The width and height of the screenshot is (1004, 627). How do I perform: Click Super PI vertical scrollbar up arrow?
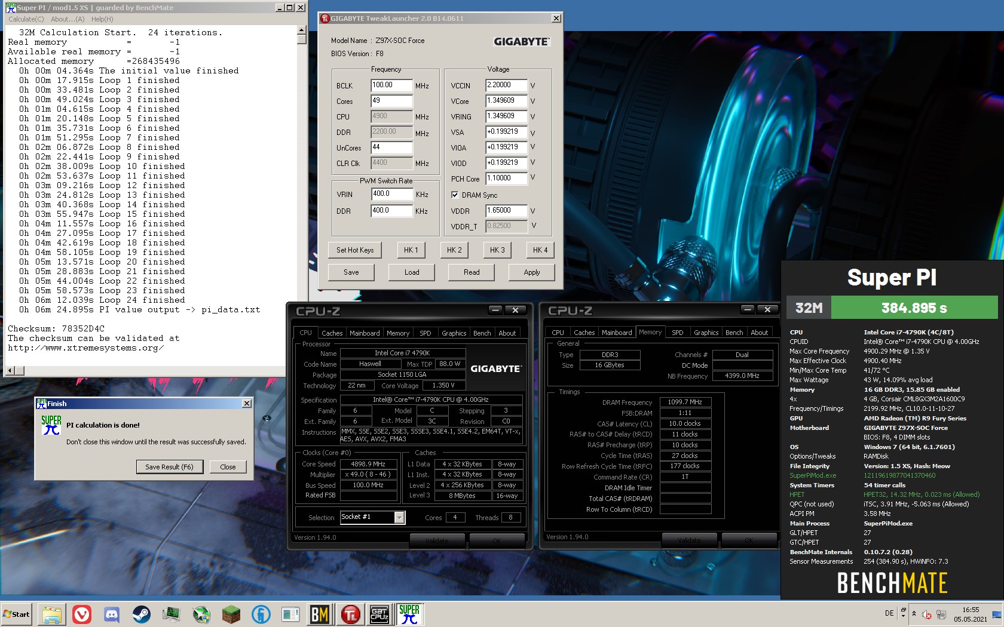coord(302,30)
